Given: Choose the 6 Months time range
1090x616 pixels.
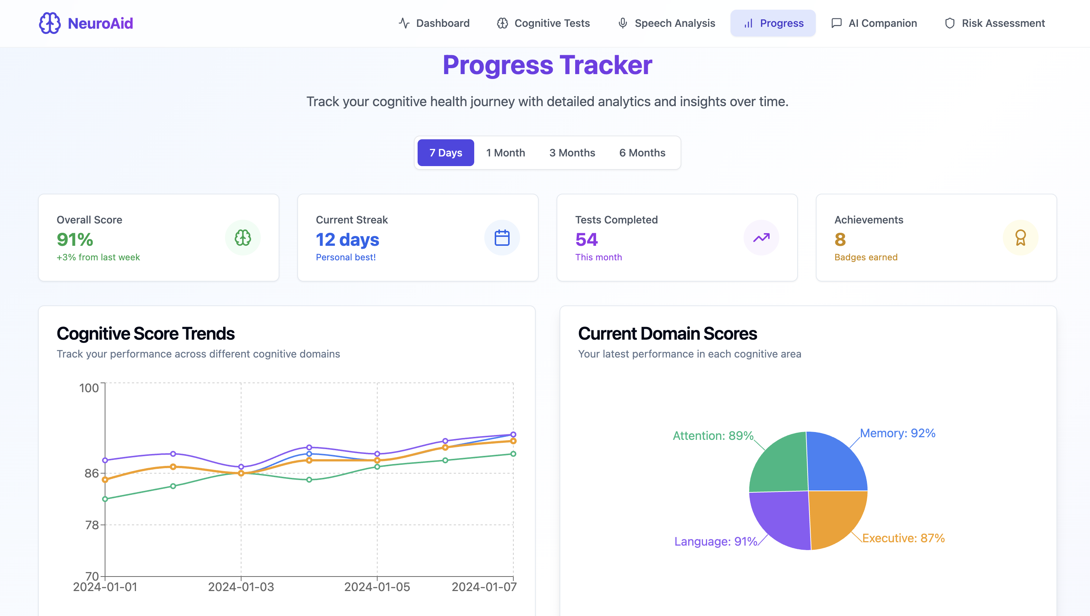Looking at the screenshot, I should tap(642, 153).
